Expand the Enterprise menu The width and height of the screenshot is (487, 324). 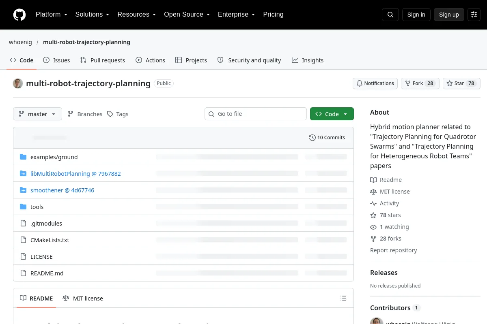pyautogui.click(x=236, y=15)
